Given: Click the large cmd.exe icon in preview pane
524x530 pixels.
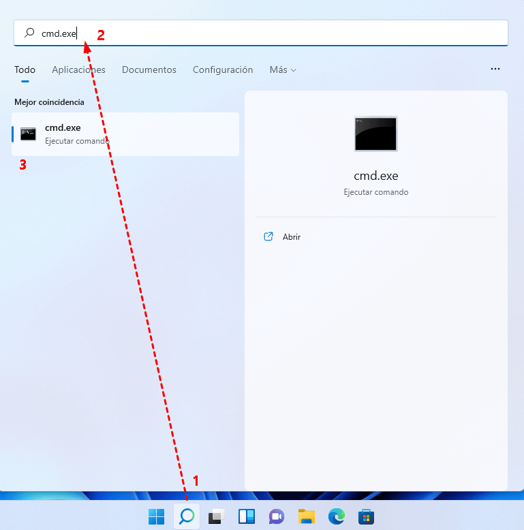Looking at the screenshot, I should (x=375, y=134).
